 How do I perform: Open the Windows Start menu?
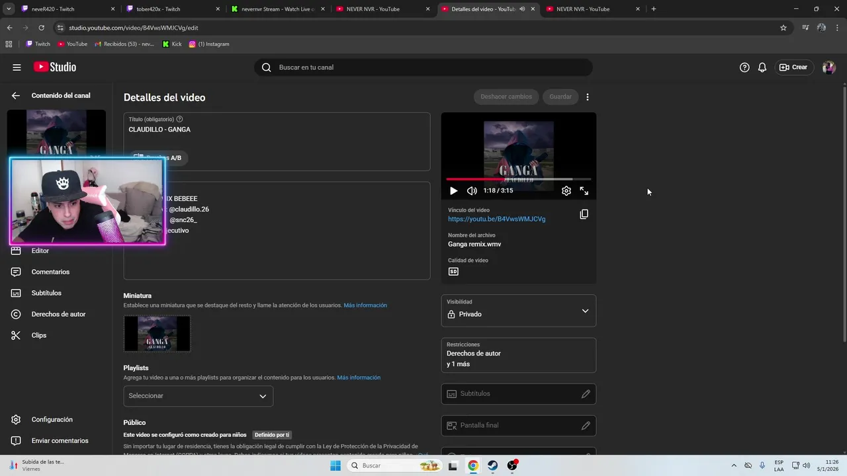point(335,465)
